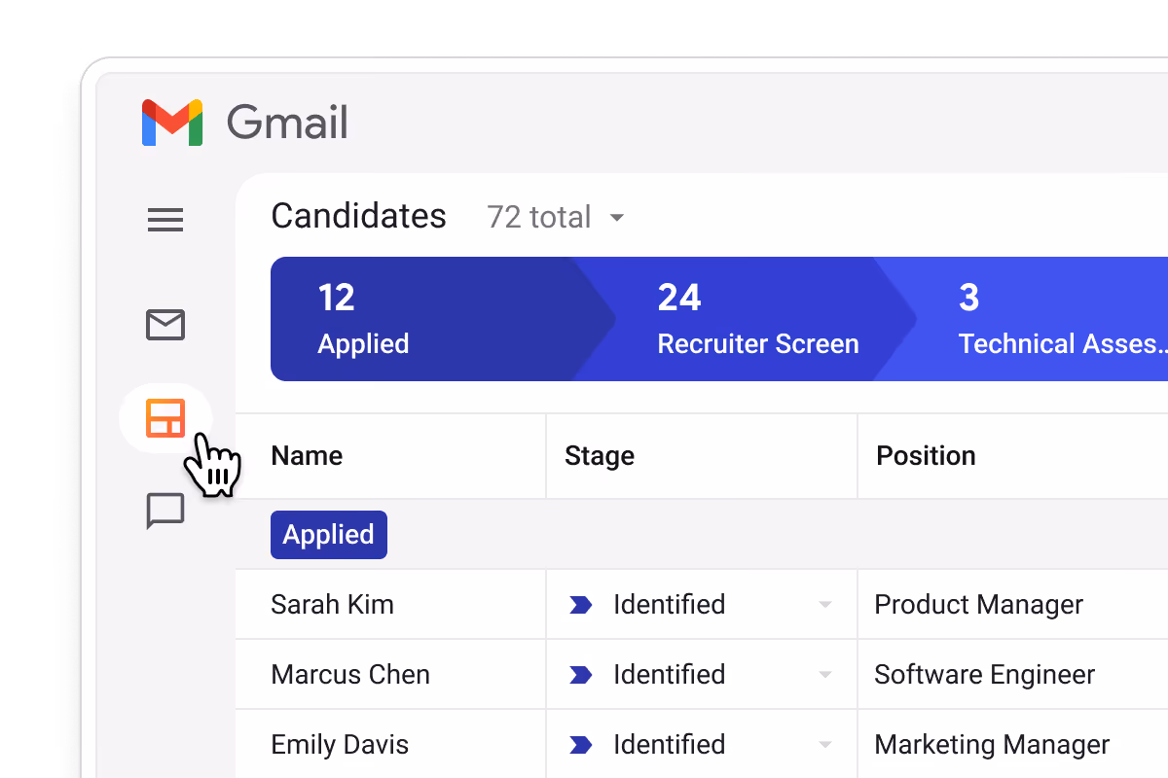The image size is (1168, 778).
Task: Click the Gmail logo icon
Action: click(172, 123)
